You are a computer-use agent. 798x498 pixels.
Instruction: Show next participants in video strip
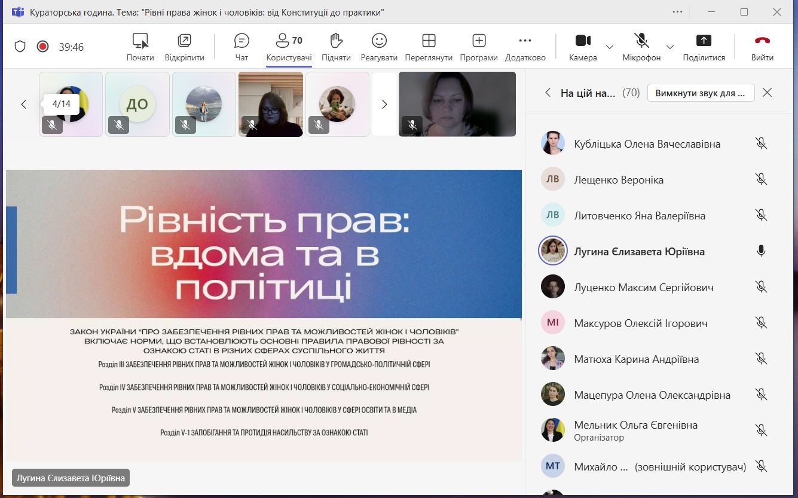384,105
